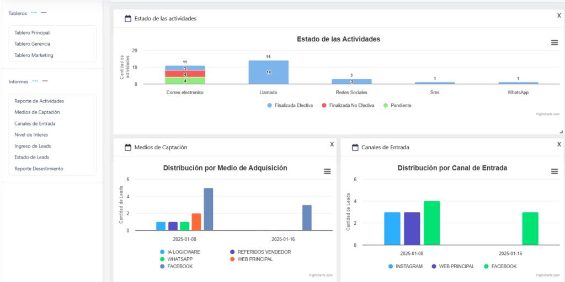Click the INSTAGRAM bar in channel chart
Viewport: 565px width, 282px height.
[392, 229]
